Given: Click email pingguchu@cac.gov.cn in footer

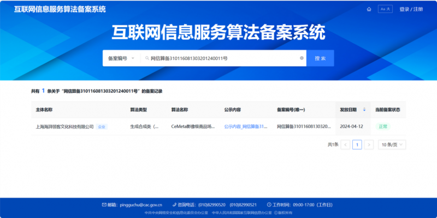Looking at the screenshot, I should [x=141, y=205].
